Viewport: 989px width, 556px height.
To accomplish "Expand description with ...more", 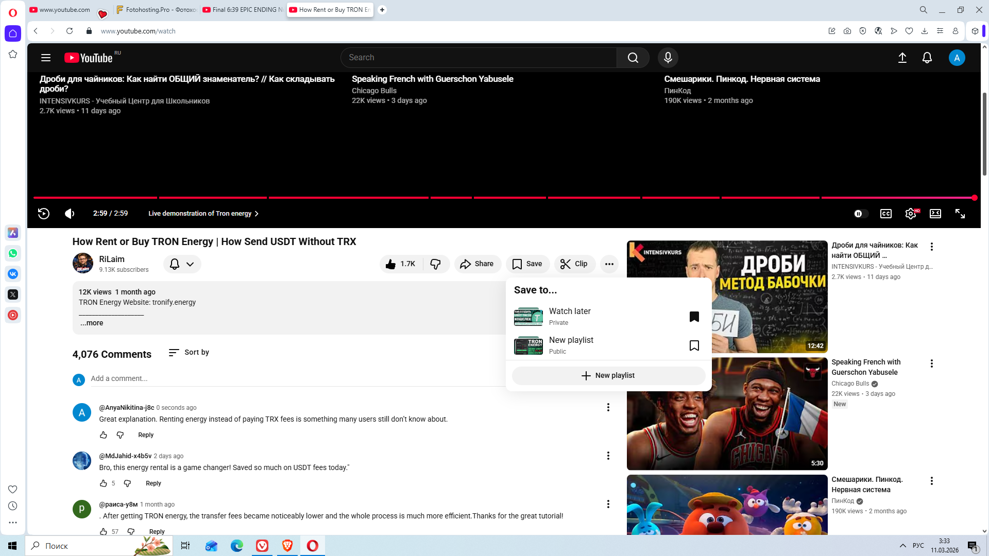I will pyautogui.click(x=92, y=323).
